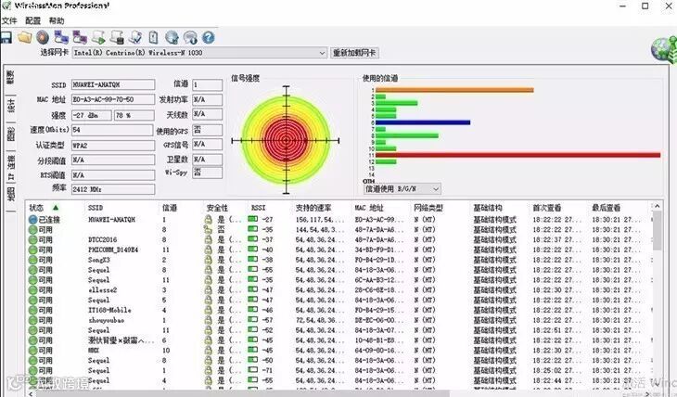Screen dimensions: 677x397
Task: Click the second purple networked computers icon
Action: click(80, 38)
